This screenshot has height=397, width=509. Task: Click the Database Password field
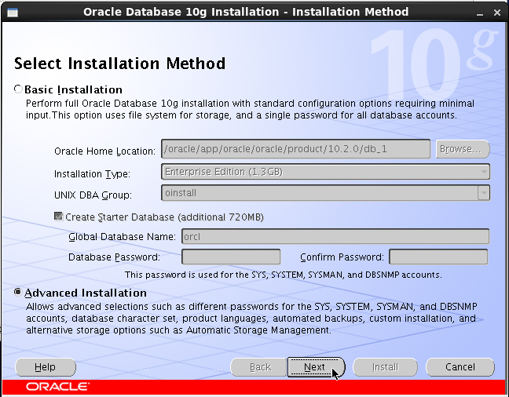(x=231, y=257)
